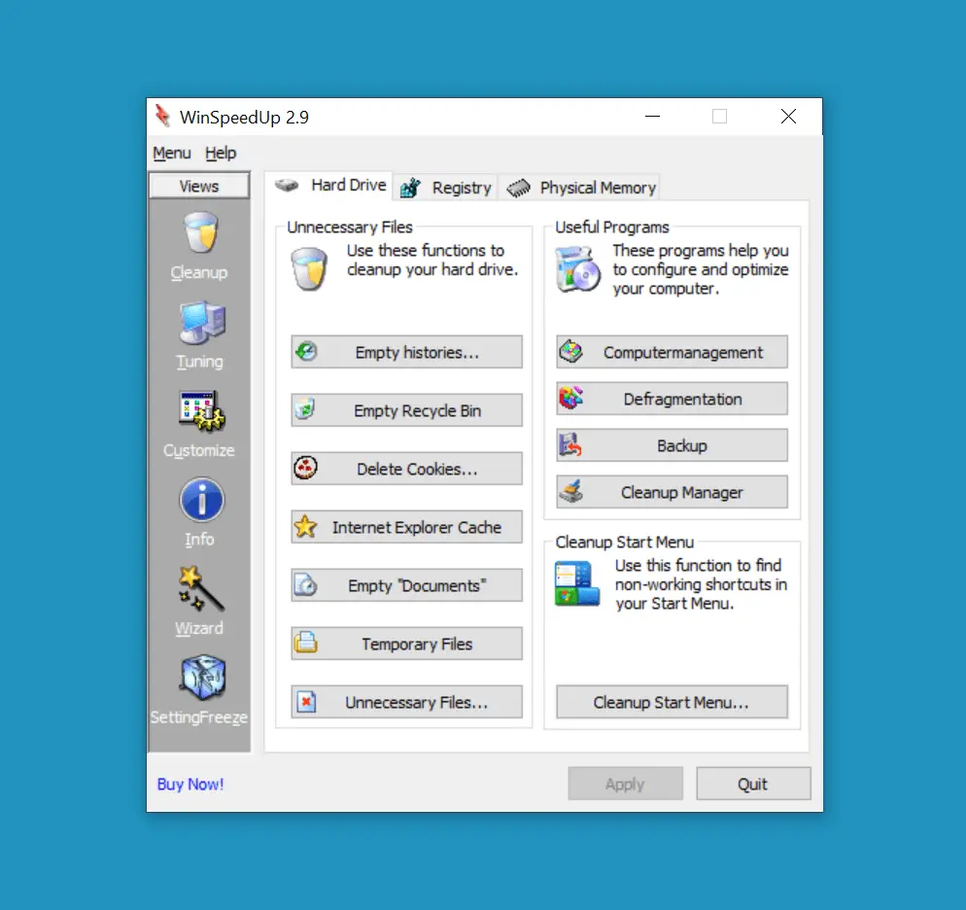Open SettingFreeze from sidebar
The image size is (966, 910).
(199, 690)
